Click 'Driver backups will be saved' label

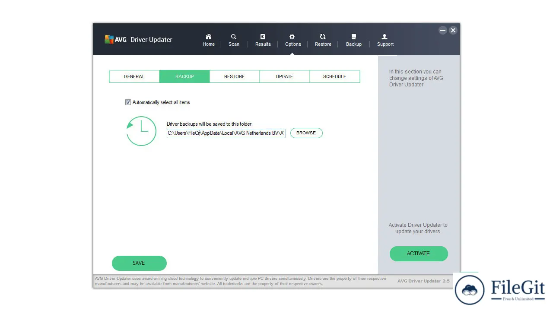pyautogui.click(x=210, y=124)
